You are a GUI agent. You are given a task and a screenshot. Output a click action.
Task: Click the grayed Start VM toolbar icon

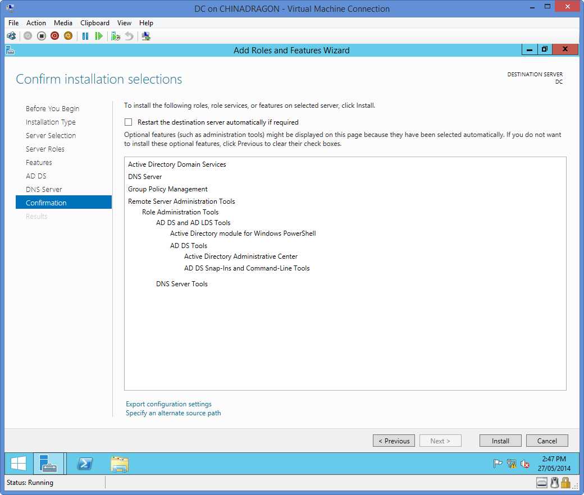click(28, 36)
